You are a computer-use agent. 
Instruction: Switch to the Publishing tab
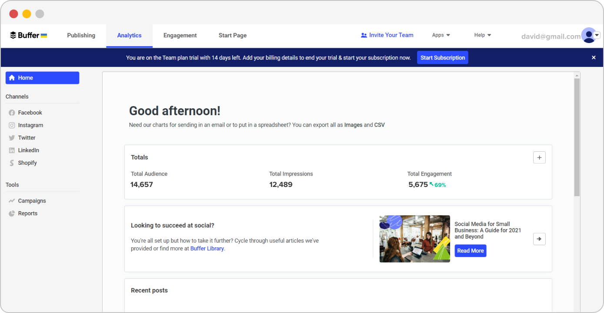click(81, 35)
